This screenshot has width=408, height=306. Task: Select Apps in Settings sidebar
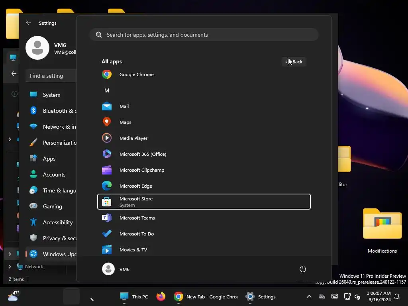pos(51,159)
